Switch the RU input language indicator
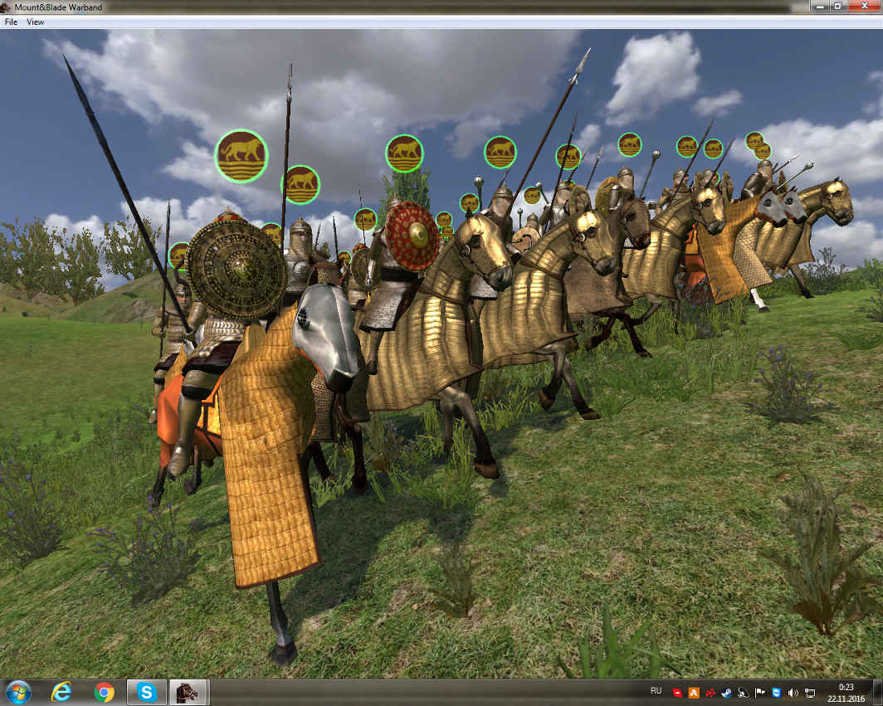 point(656,691)
